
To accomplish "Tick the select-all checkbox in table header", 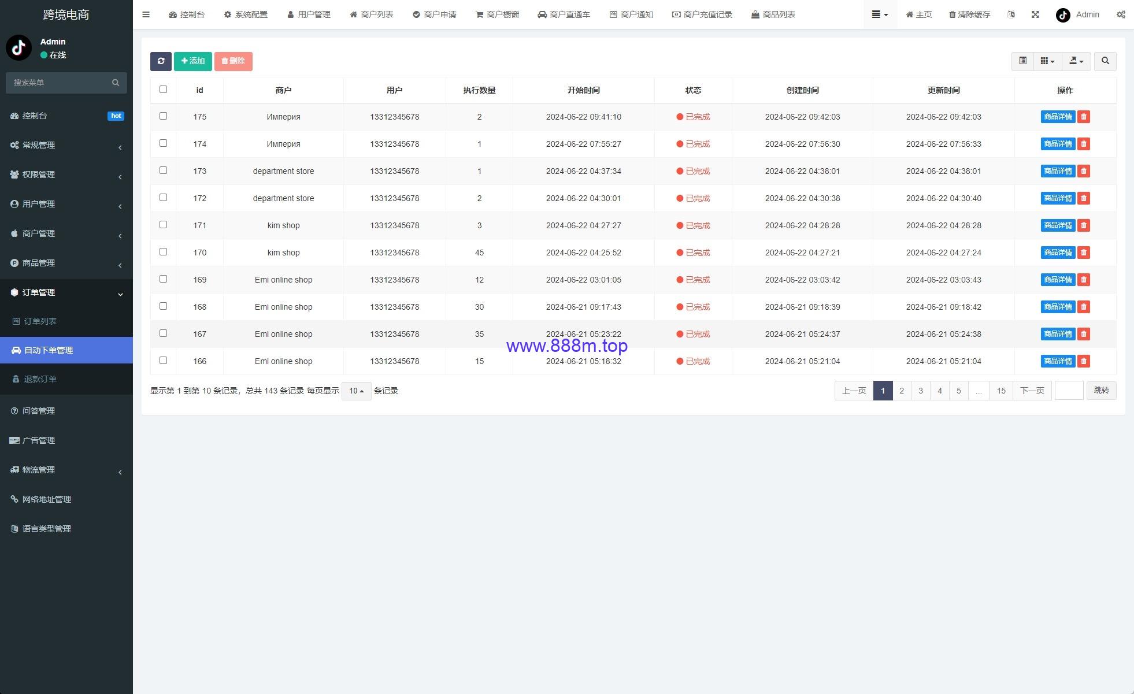I will coord(163,90).
